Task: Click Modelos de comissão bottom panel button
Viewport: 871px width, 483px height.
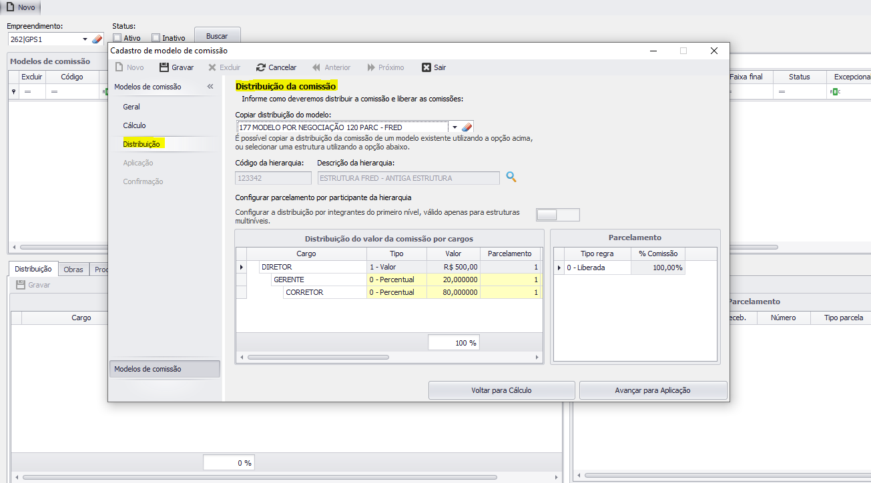Action: 164,369
